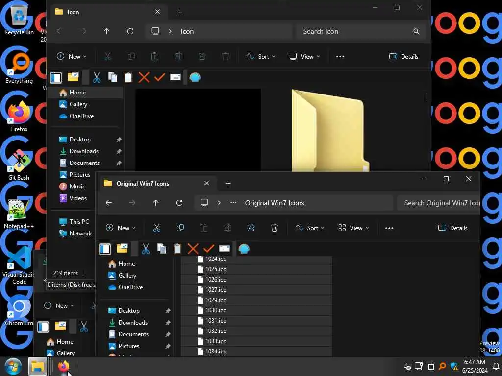The width and height of the screenshot is (502, 376).
Task: Click Search Icon field
Action: pyautogui.click(x=360, y=31)
